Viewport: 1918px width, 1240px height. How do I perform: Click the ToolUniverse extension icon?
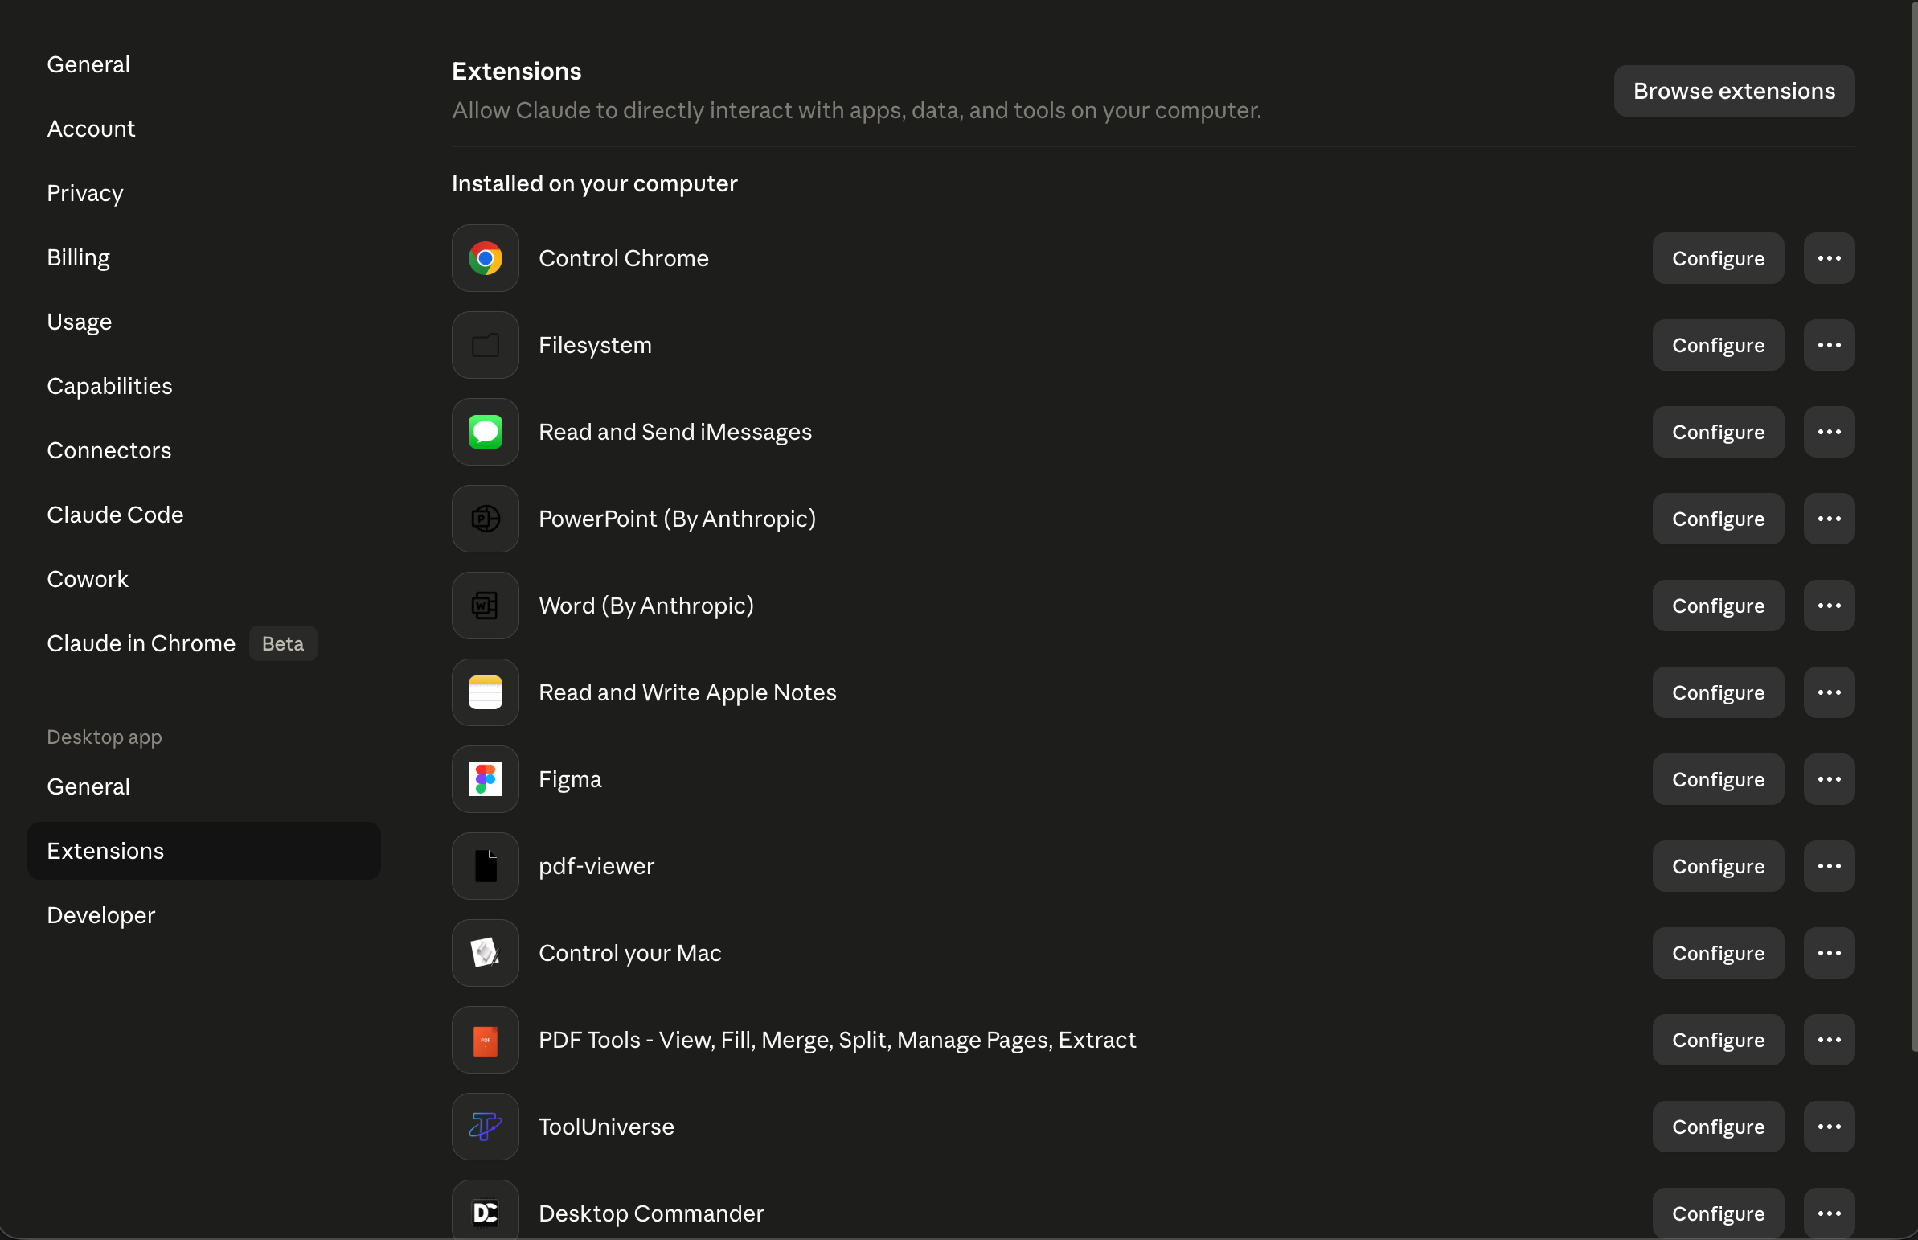486,1127
